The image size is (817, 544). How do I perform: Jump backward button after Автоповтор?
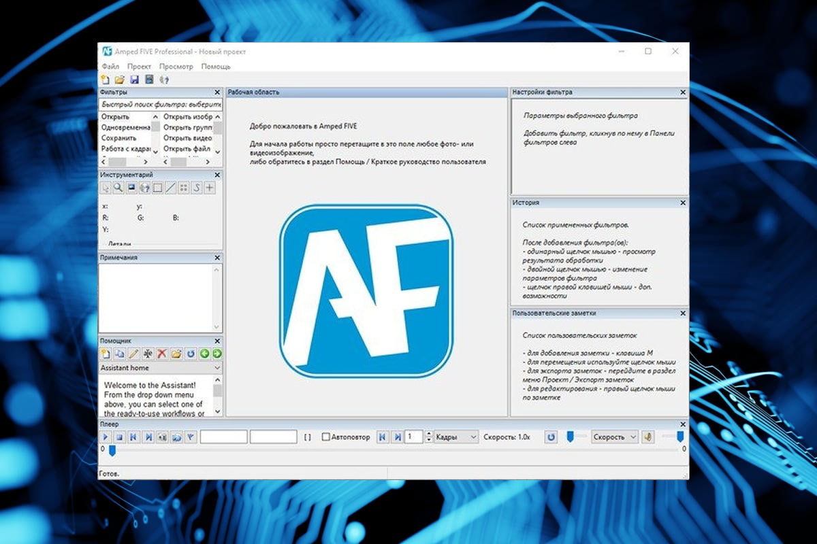383,437
